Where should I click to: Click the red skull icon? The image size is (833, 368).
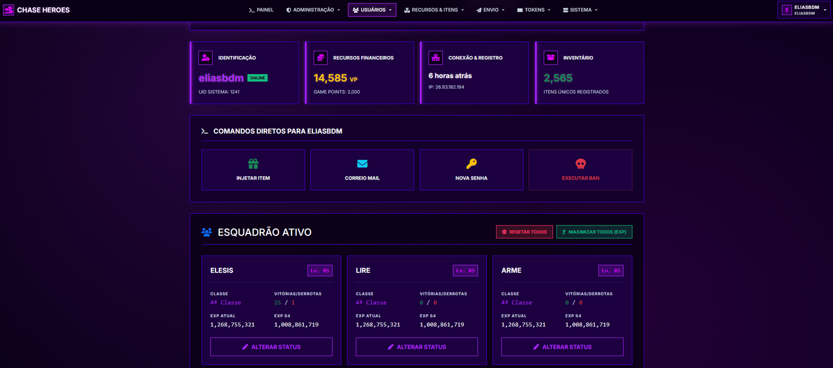click(x=580, y=164)
